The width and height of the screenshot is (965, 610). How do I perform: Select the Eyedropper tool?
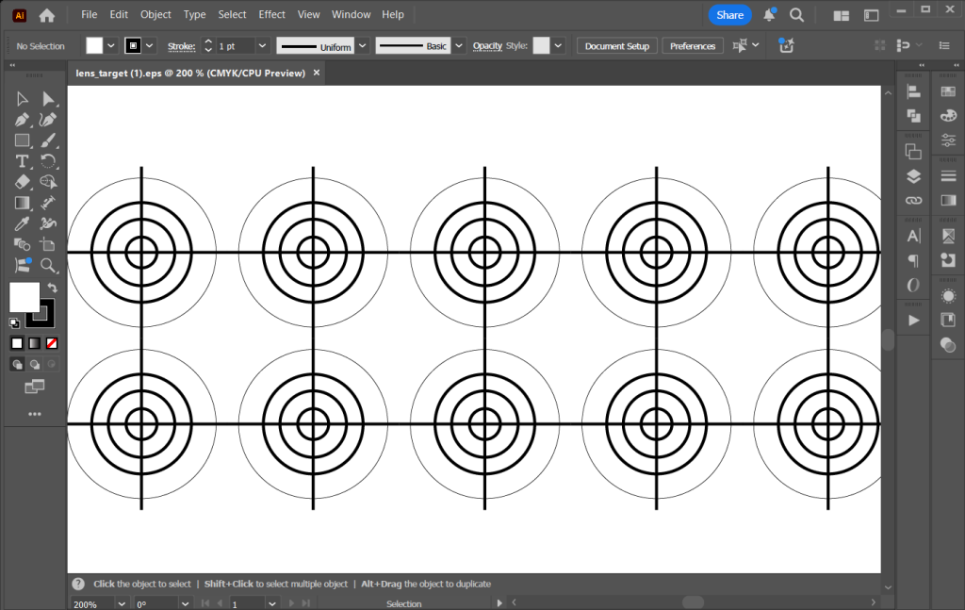tap(21, 224)
